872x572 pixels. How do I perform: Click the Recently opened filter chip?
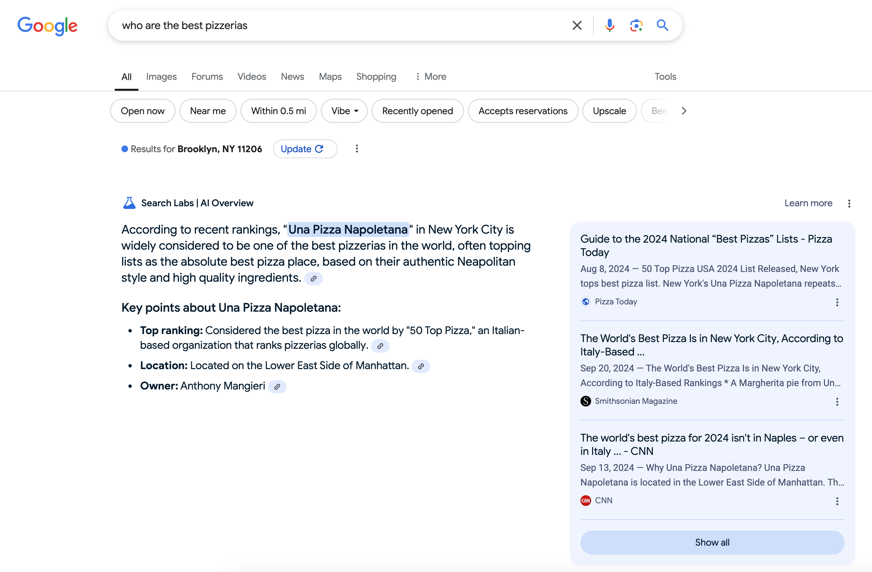pos(417,111)
